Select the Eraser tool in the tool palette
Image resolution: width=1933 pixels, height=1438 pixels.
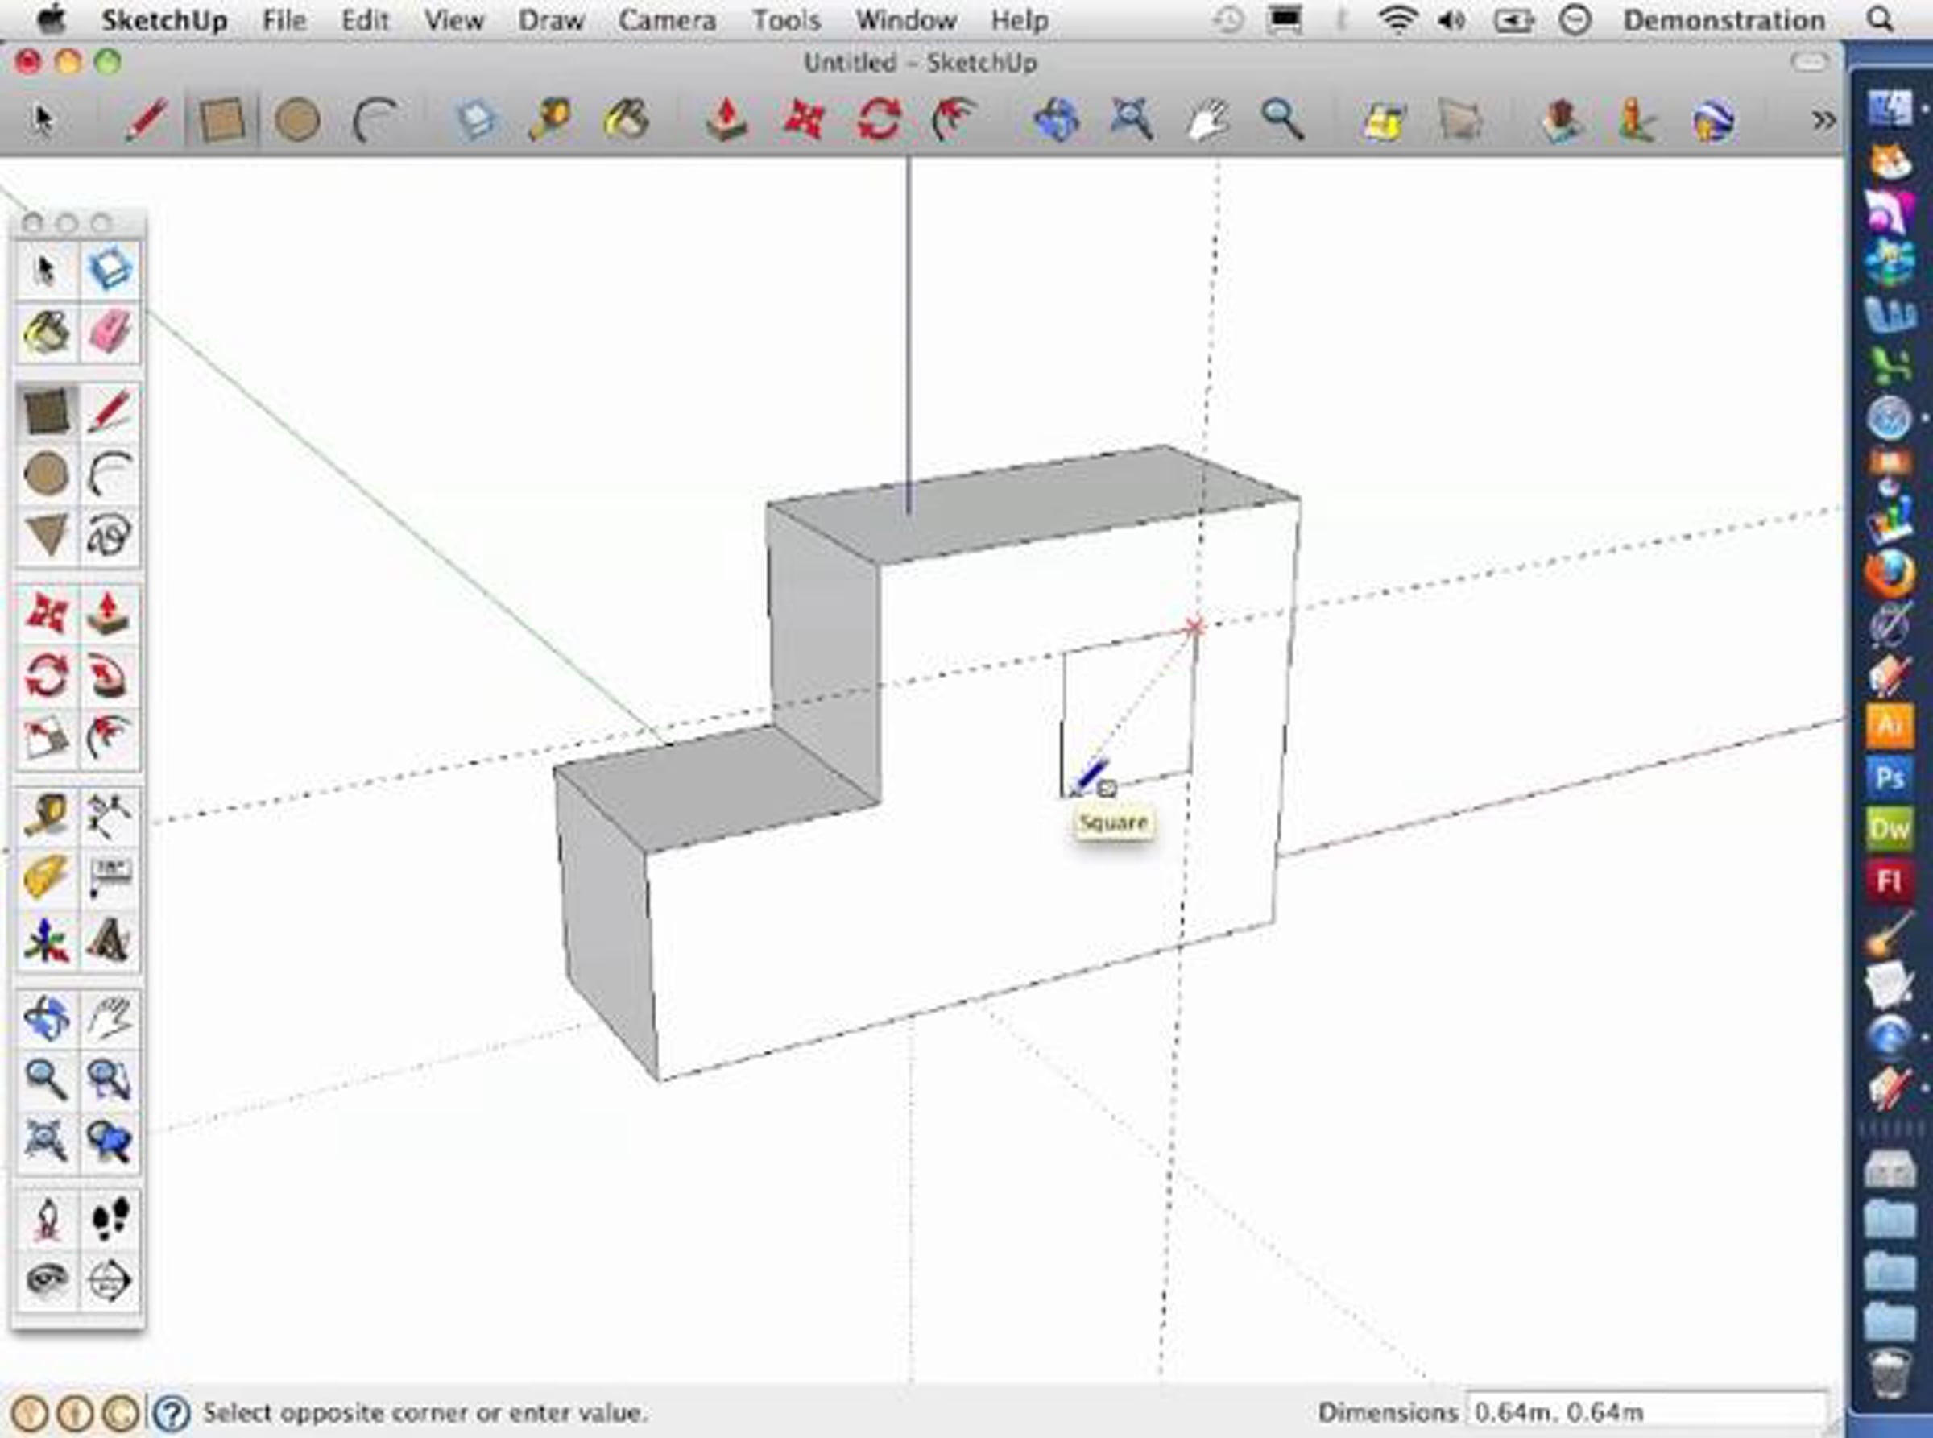pos(110,334)
